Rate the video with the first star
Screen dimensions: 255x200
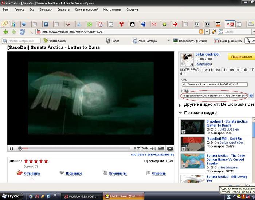26,161
